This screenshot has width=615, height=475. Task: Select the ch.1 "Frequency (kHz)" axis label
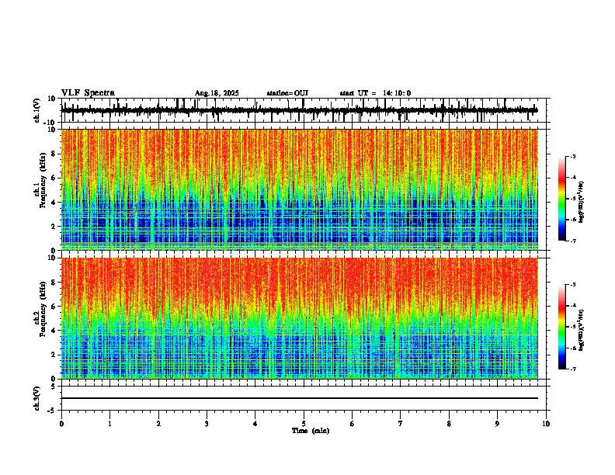(x=43, y=179)
